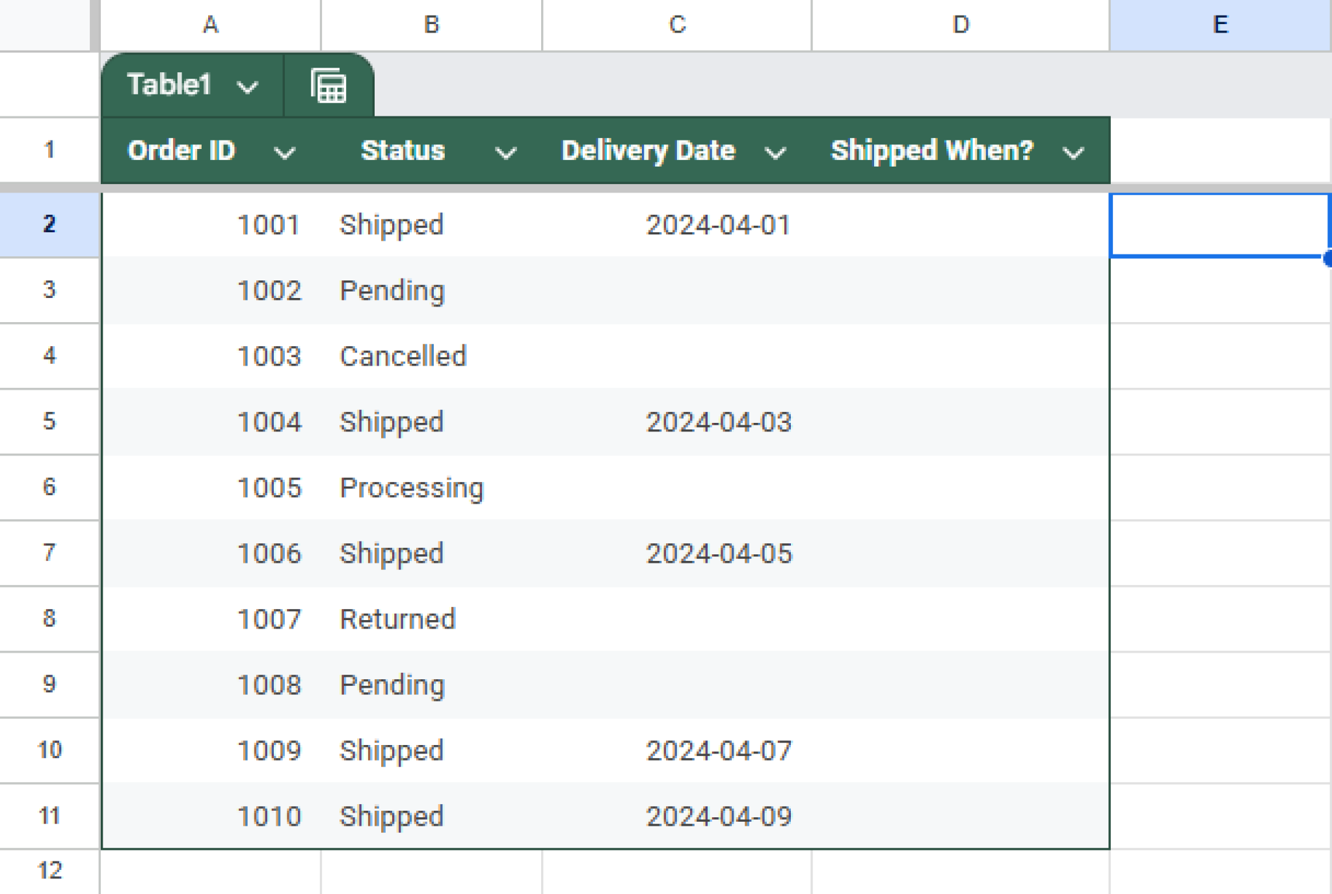Viewport: 1332px width, 894px height.
Task: Open the Table1 options menu
Action: [250, 85]
